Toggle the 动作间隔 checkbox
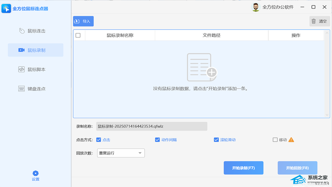This screenshot has width=332, height=187. pos(157,140)
